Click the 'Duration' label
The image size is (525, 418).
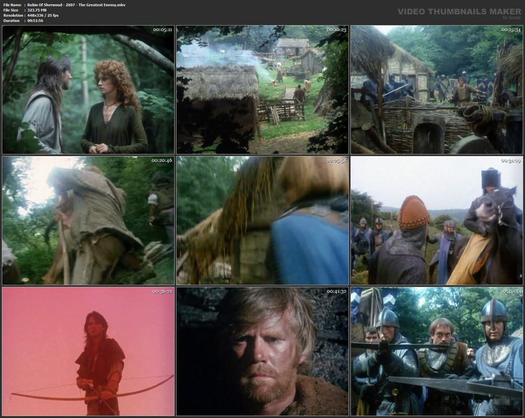[12, 21]
